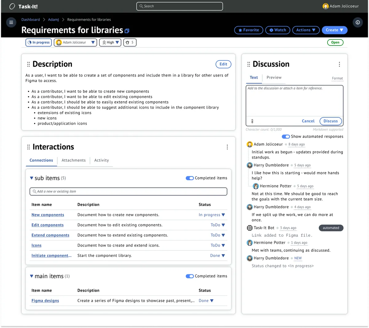Star this item using the Favorite button

pos(248,30)
